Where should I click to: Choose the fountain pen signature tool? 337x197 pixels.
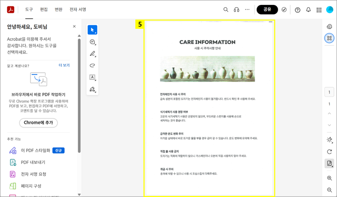point(93,89)
